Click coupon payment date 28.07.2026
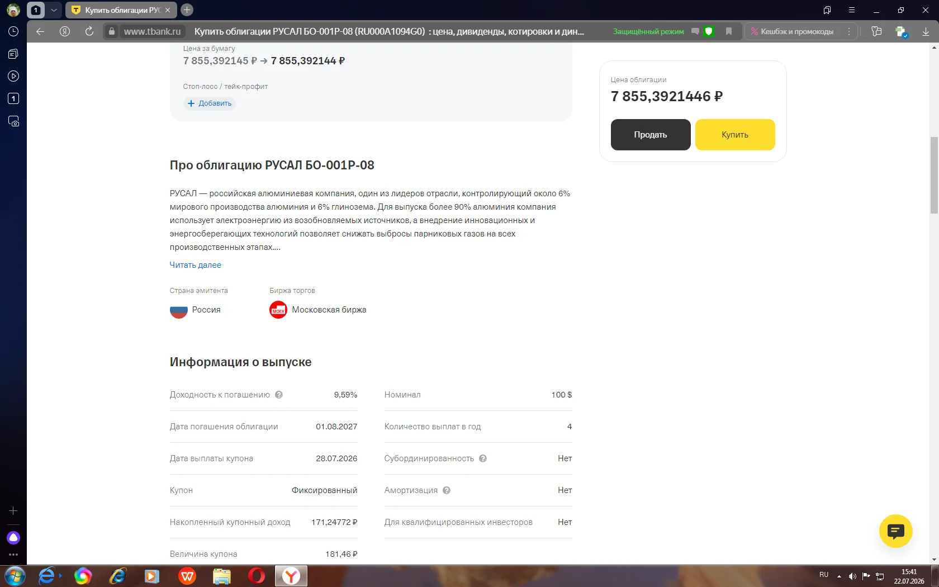The image size is (939, 587). pyautogui.click(x=336, y=458)
